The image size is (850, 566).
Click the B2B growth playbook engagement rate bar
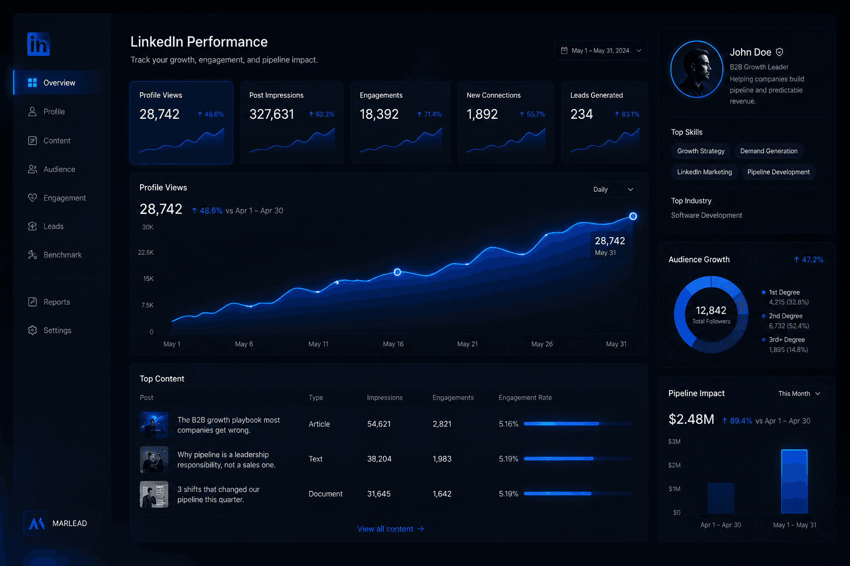tap(577, 424)
